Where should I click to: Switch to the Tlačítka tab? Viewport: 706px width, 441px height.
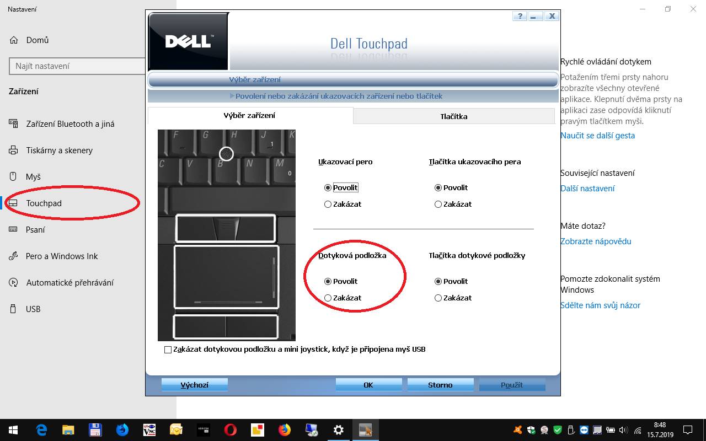(454, 116)
